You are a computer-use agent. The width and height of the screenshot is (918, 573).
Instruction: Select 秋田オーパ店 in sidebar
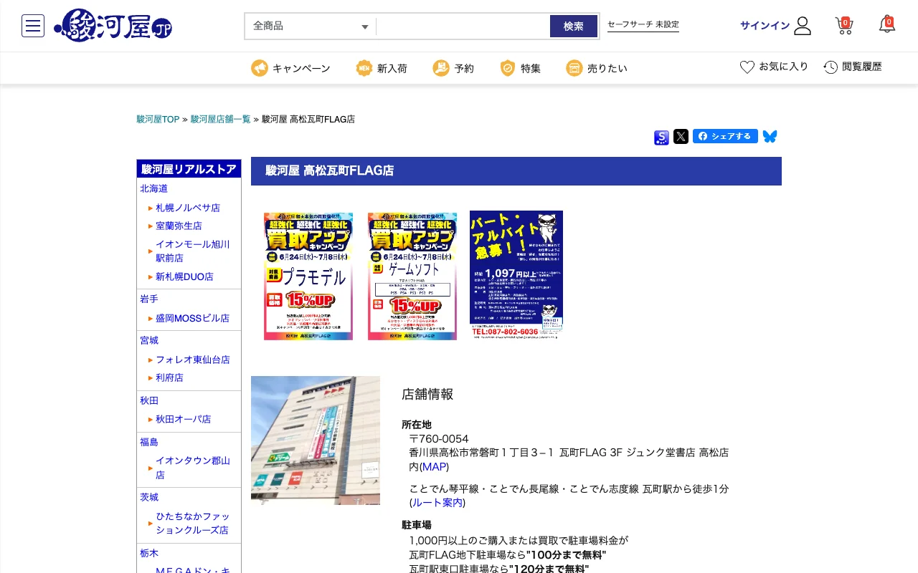point(184,419)
